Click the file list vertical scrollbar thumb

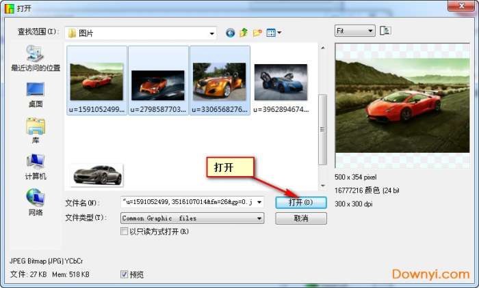(322, 130)
